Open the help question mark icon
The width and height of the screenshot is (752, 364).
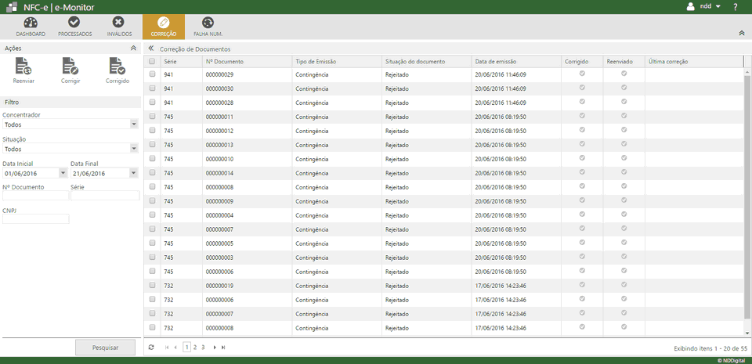pyautogui.click(x=736, y=7)
